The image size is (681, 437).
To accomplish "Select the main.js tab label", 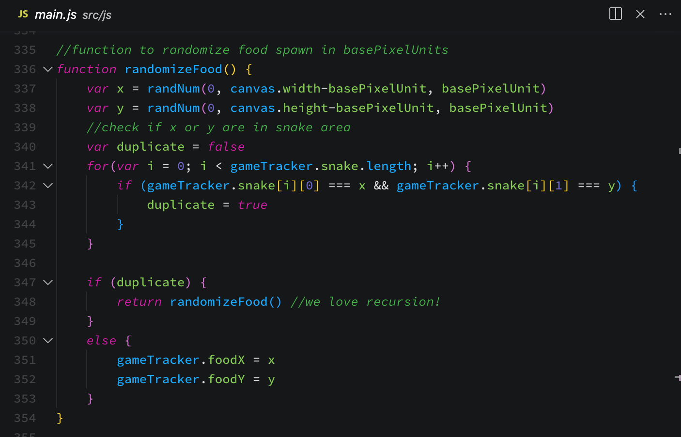I will pyautogui.click(x=56, y=15).
